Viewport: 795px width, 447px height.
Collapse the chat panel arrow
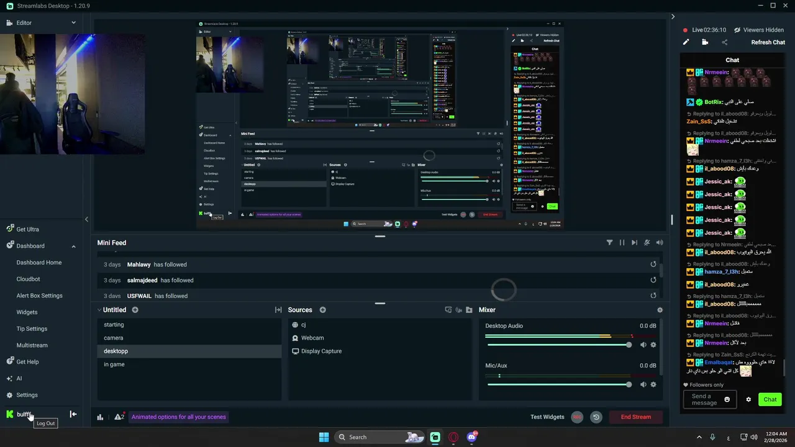click(x=673, y=17)
